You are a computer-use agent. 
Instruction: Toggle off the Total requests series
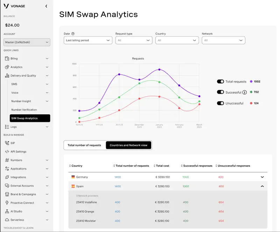[220, 81]
